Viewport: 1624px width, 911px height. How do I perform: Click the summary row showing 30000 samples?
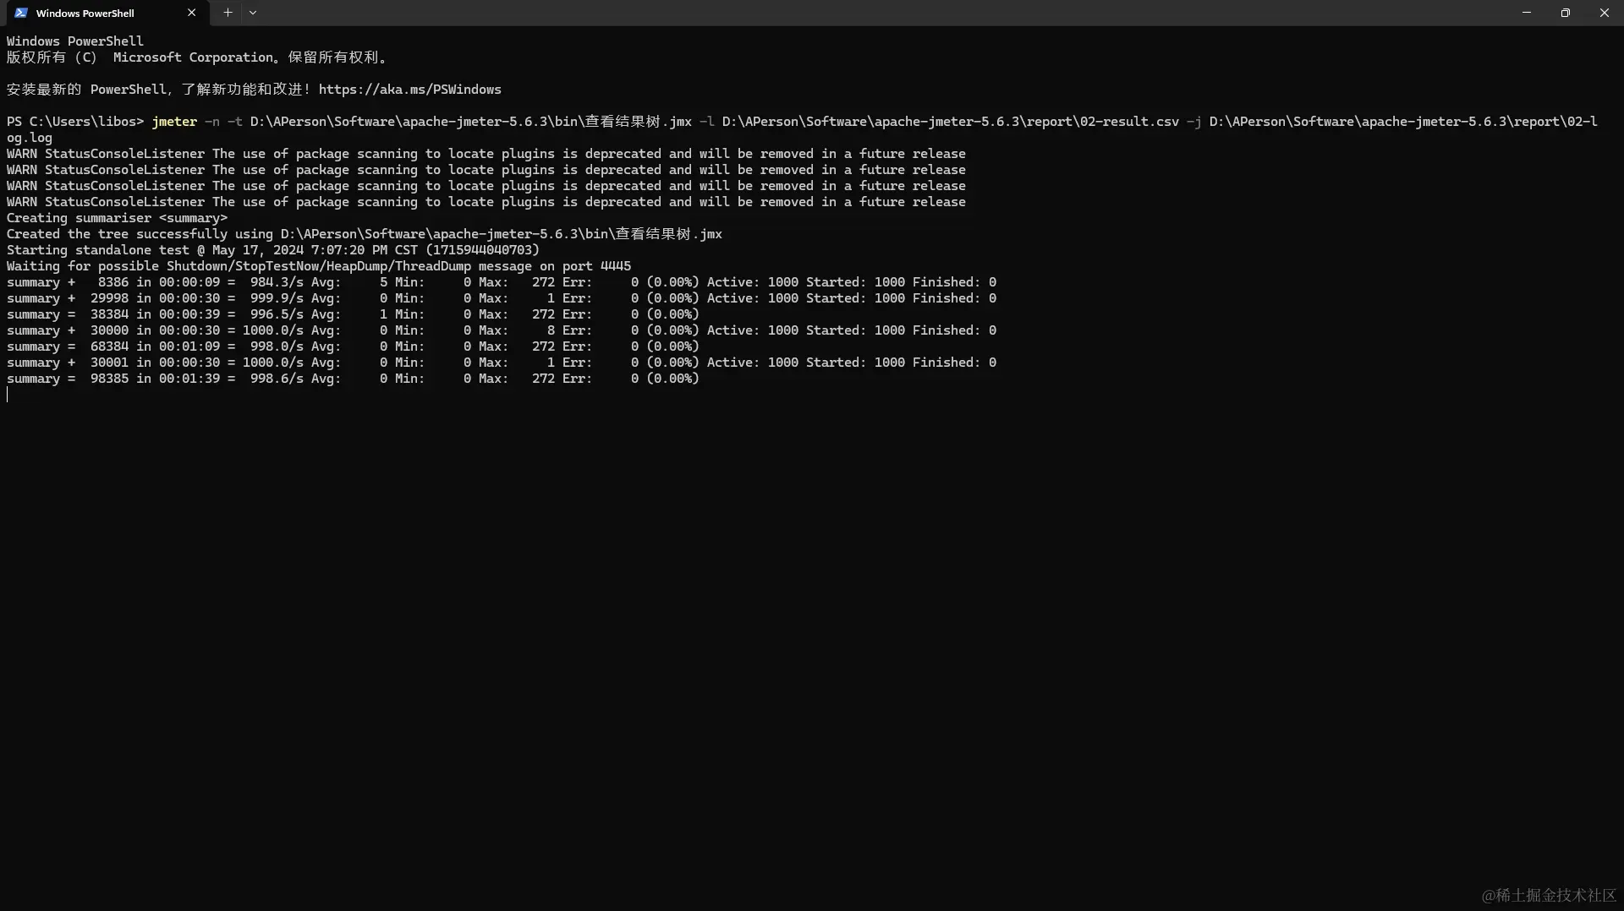coord(502,330)
